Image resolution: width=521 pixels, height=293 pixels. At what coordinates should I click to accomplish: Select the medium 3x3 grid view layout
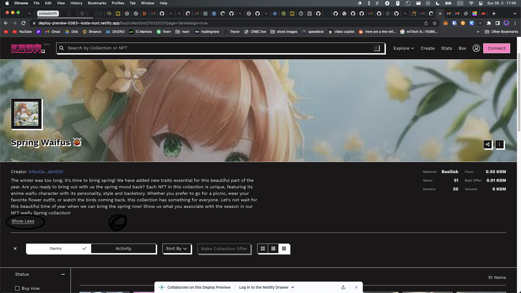coord(274,249)
